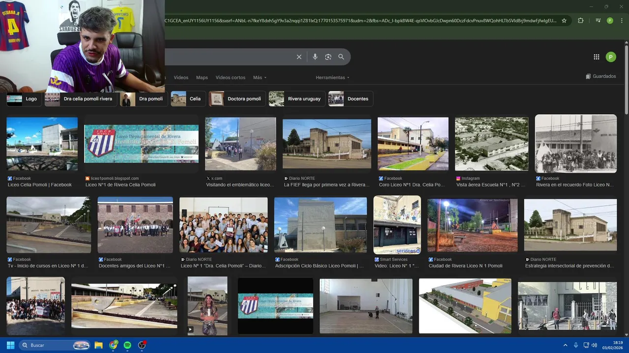Screen dimensions: 629x353
Task: Open 'Adscripción Ciclo Básico' image
Action: pos(320,225)
